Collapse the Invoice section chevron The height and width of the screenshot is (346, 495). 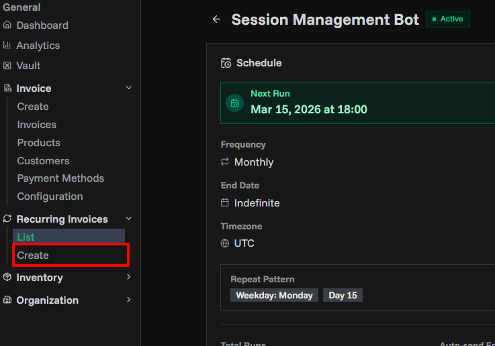pyautogui.click(x=129, y=89)
